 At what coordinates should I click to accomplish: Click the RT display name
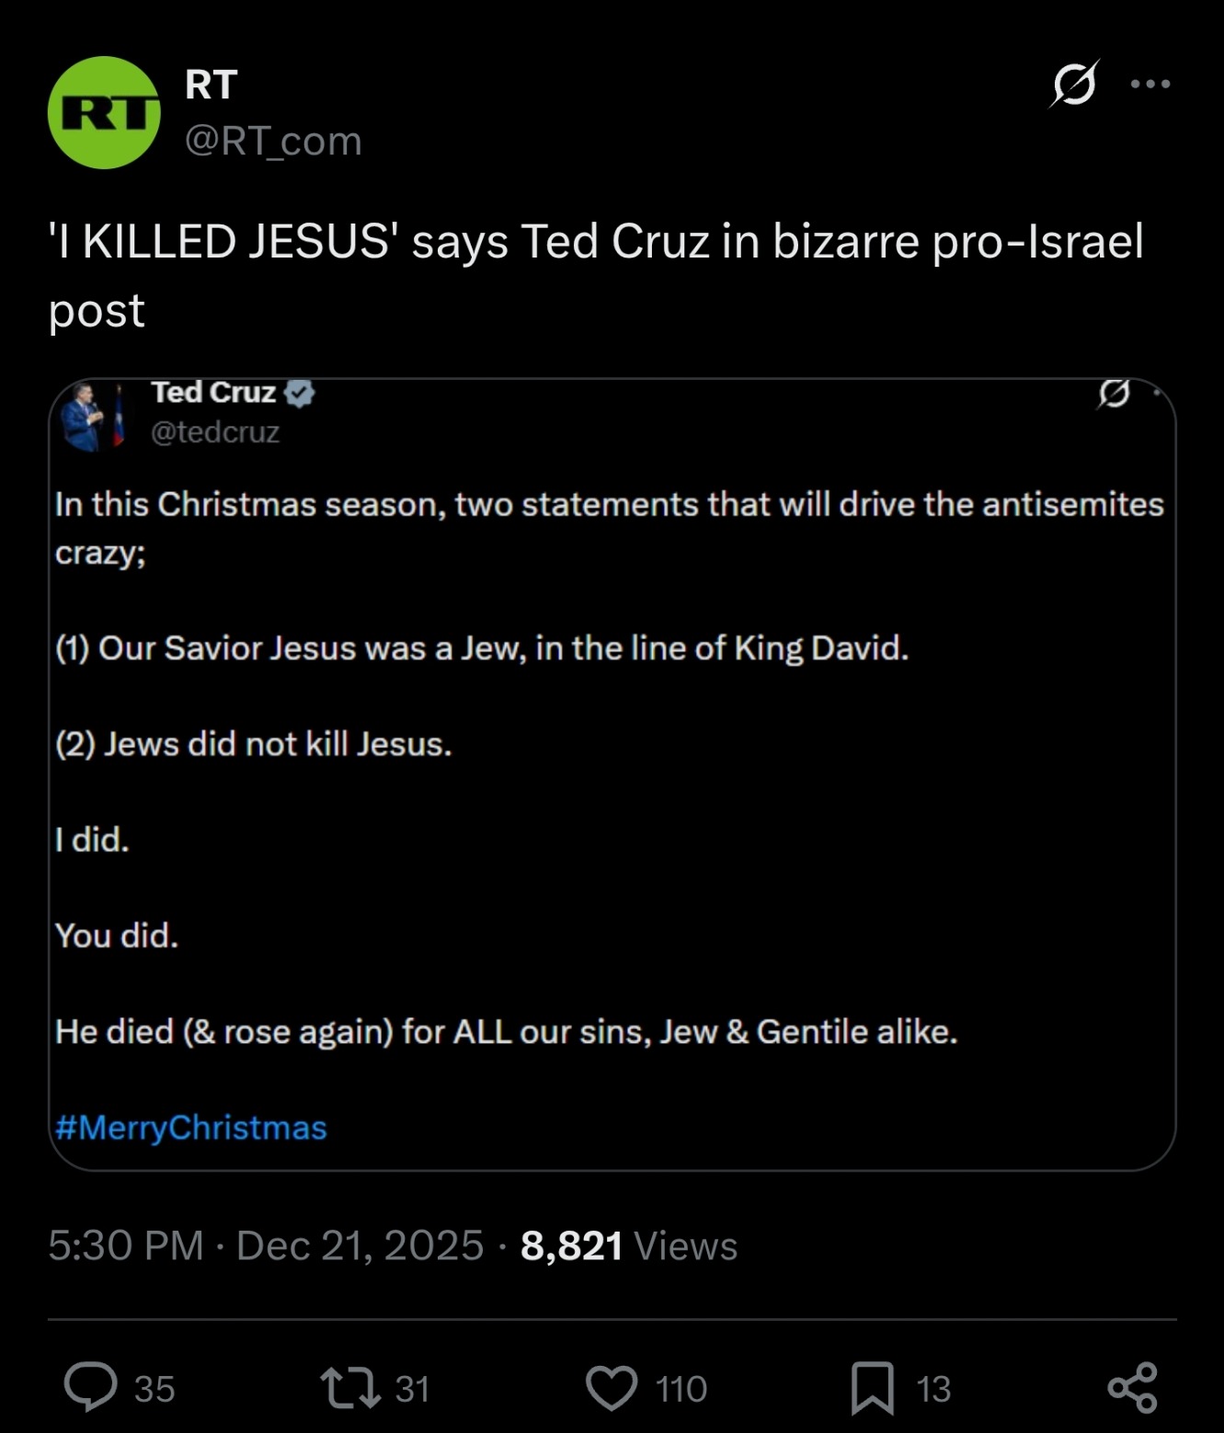(211, 85)
